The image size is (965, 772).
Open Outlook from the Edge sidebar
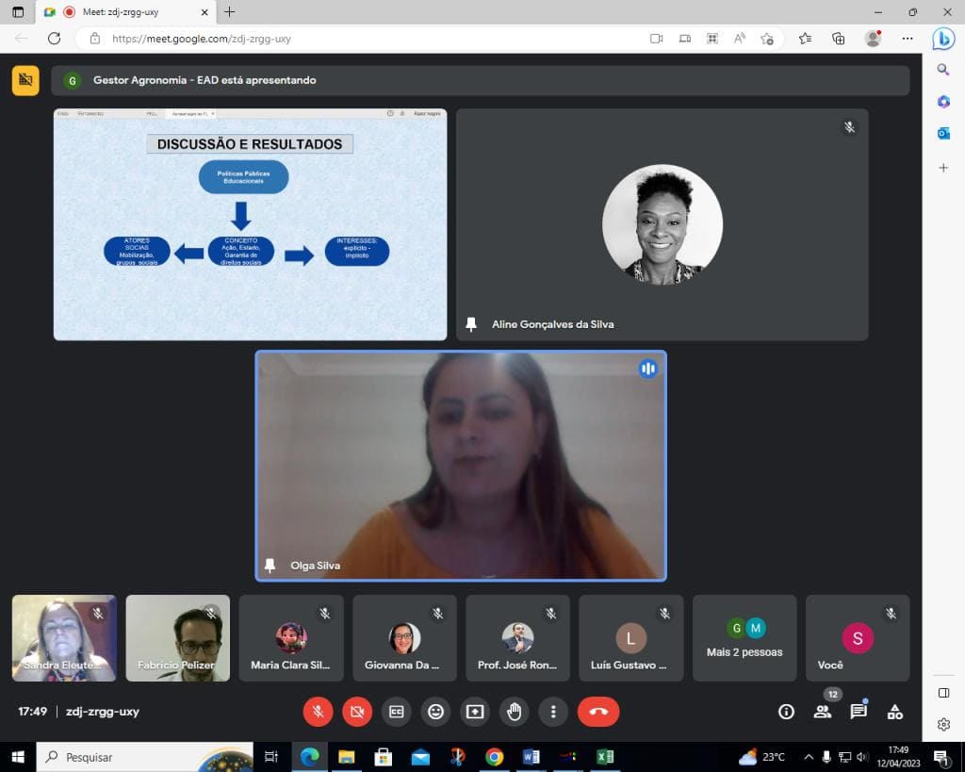tap(943, 133)
